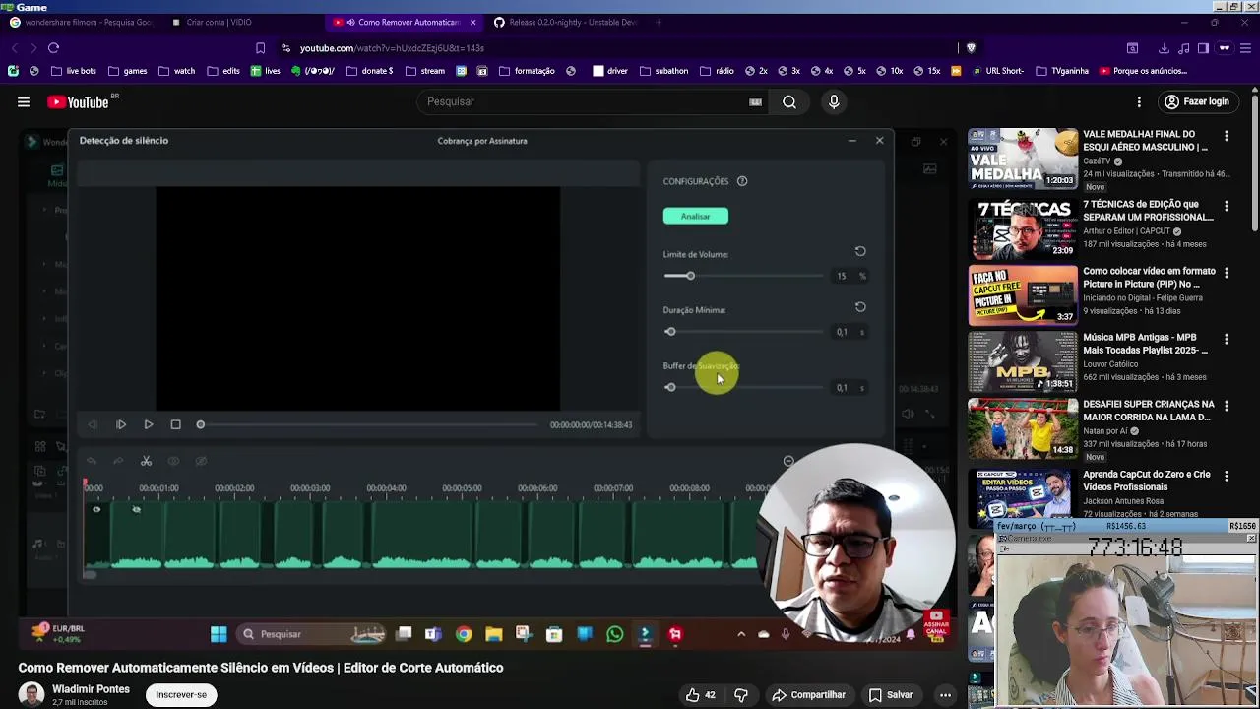Image resolution: width=1260 pixels, height=709 pixels.
Task: Open the on-screen keyboard icon in search box
Action: [755, 101]
